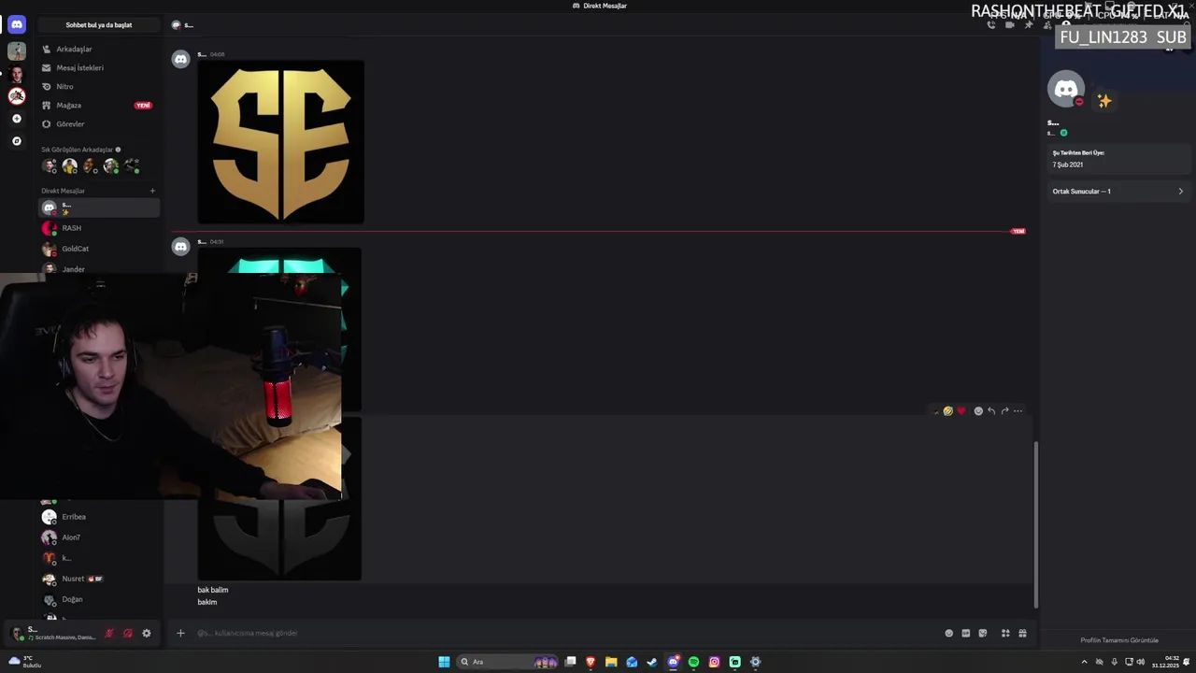The width and height of the screenshot is (1196, 673).
Task: Open more options on hovered message
Action: click(x=1018, y=411)
